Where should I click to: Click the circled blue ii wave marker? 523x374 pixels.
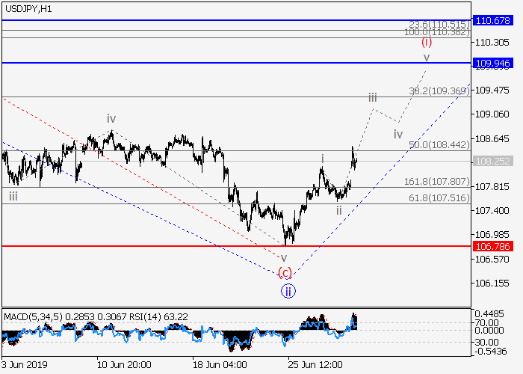[288, 291]
